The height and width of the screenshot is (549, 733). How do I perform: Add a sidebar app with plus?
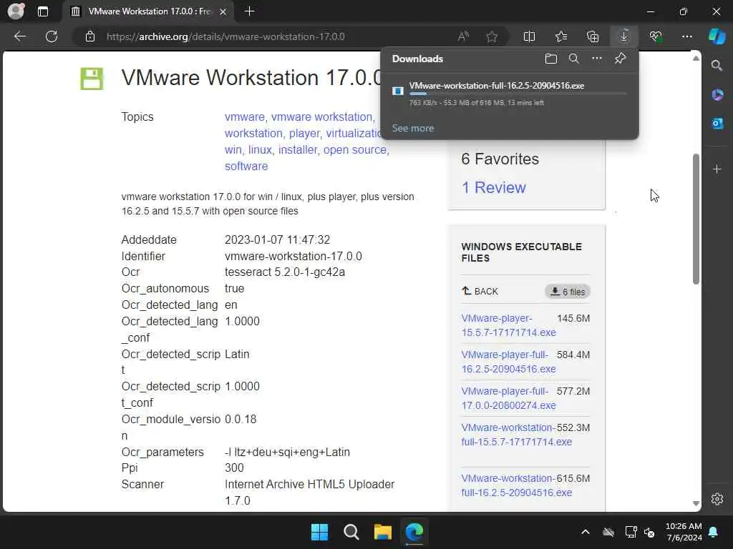coord(717,169)
